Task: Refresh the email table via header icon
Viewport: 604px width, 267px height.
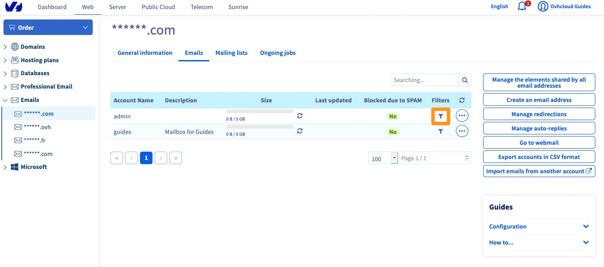Action: tap(462, 100)
